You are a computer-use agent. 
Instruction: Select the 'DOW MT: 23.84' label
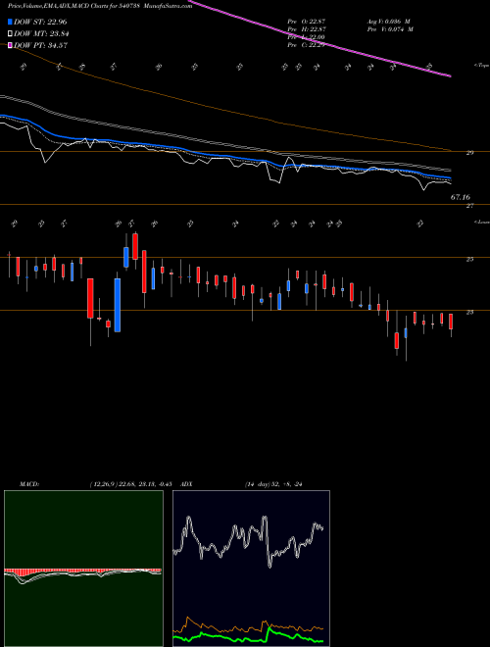click(41, 34)
